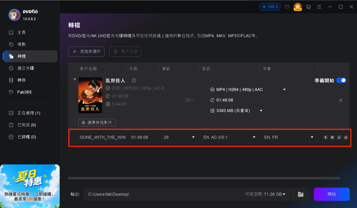The height and width of the screenshot is (208, 357).
Task: Click the 片長 column header
Action: click(133, 69)
